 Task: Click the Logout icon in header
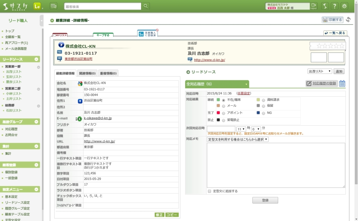[x=314, y=6]
